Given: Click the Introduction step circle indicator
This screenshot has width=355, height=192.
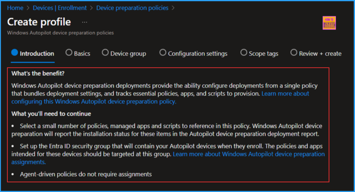Looking at the screenshot, I should tap(15, 52).
